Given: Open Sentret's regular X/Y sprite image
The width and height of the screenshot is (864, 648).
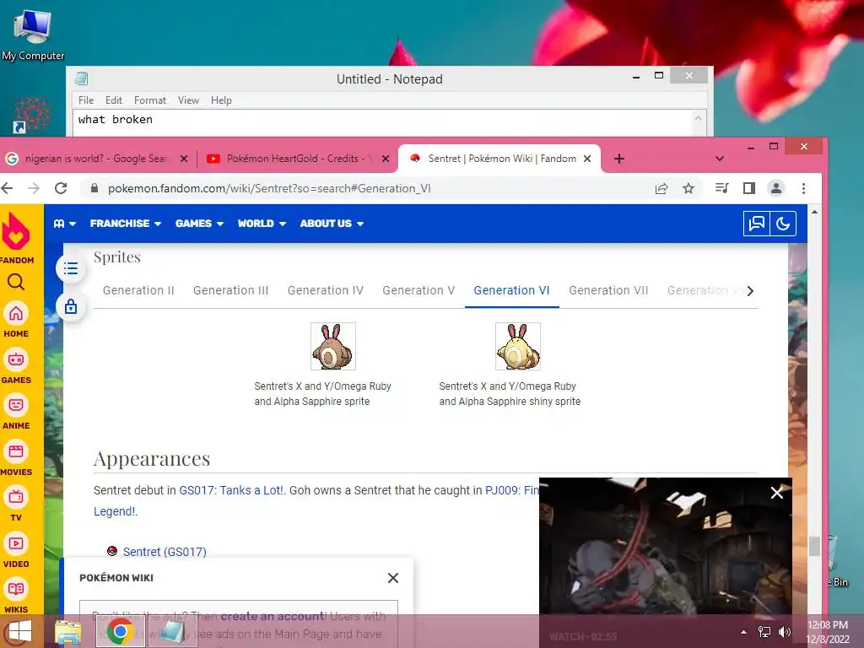Looking at the screenshot, I should (332, 347).
